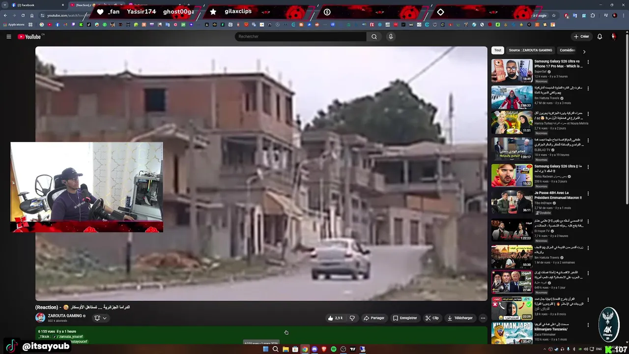Select the Source : ZAROUTA GAMING chip
The image size is (629, 354).
(x=530, y=50)
